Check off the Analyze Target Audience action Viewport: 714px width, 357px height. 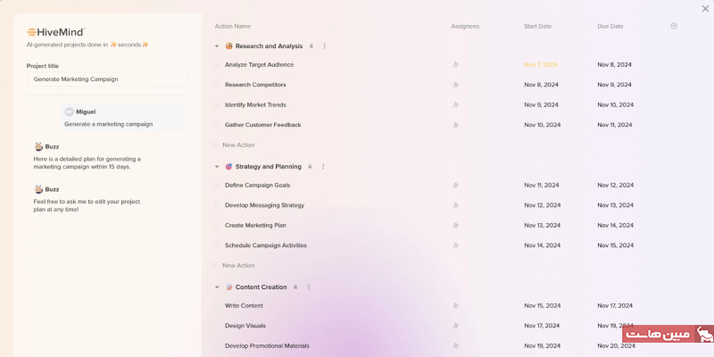point(216,65)
